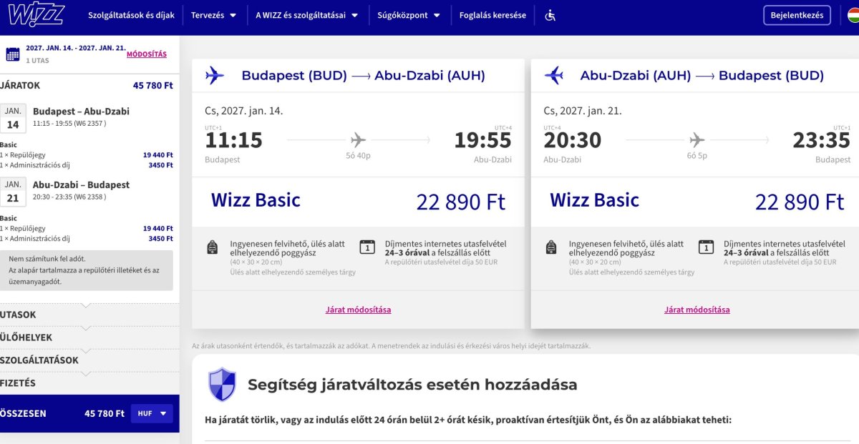Click the Bejelentkezés login button
Screen dimensions: 859x444
pos(797,15)
